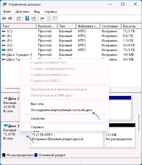Open the Вид menu
Viewport: 142px width, 165px height.
(x=37, y=12)
